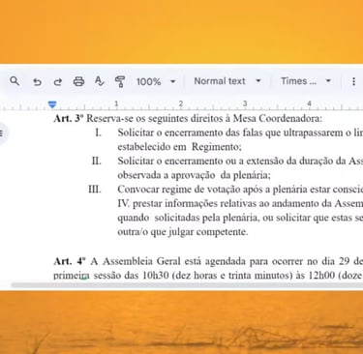Click the list numeral 'III.'
363x354 pixels.
[95, 189]
